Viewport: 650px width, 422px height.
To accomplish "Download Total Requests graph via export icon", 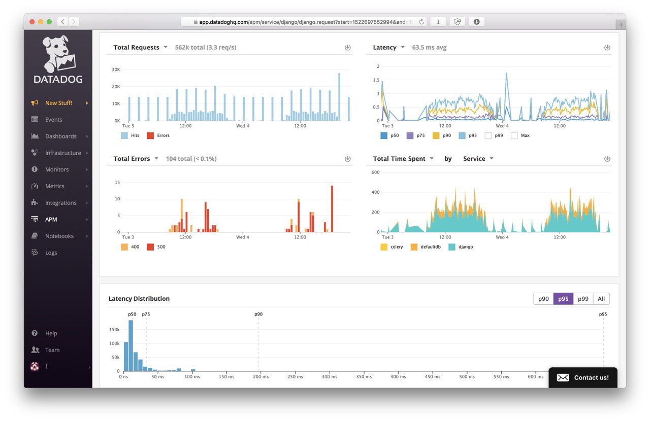I will point(348,47).
